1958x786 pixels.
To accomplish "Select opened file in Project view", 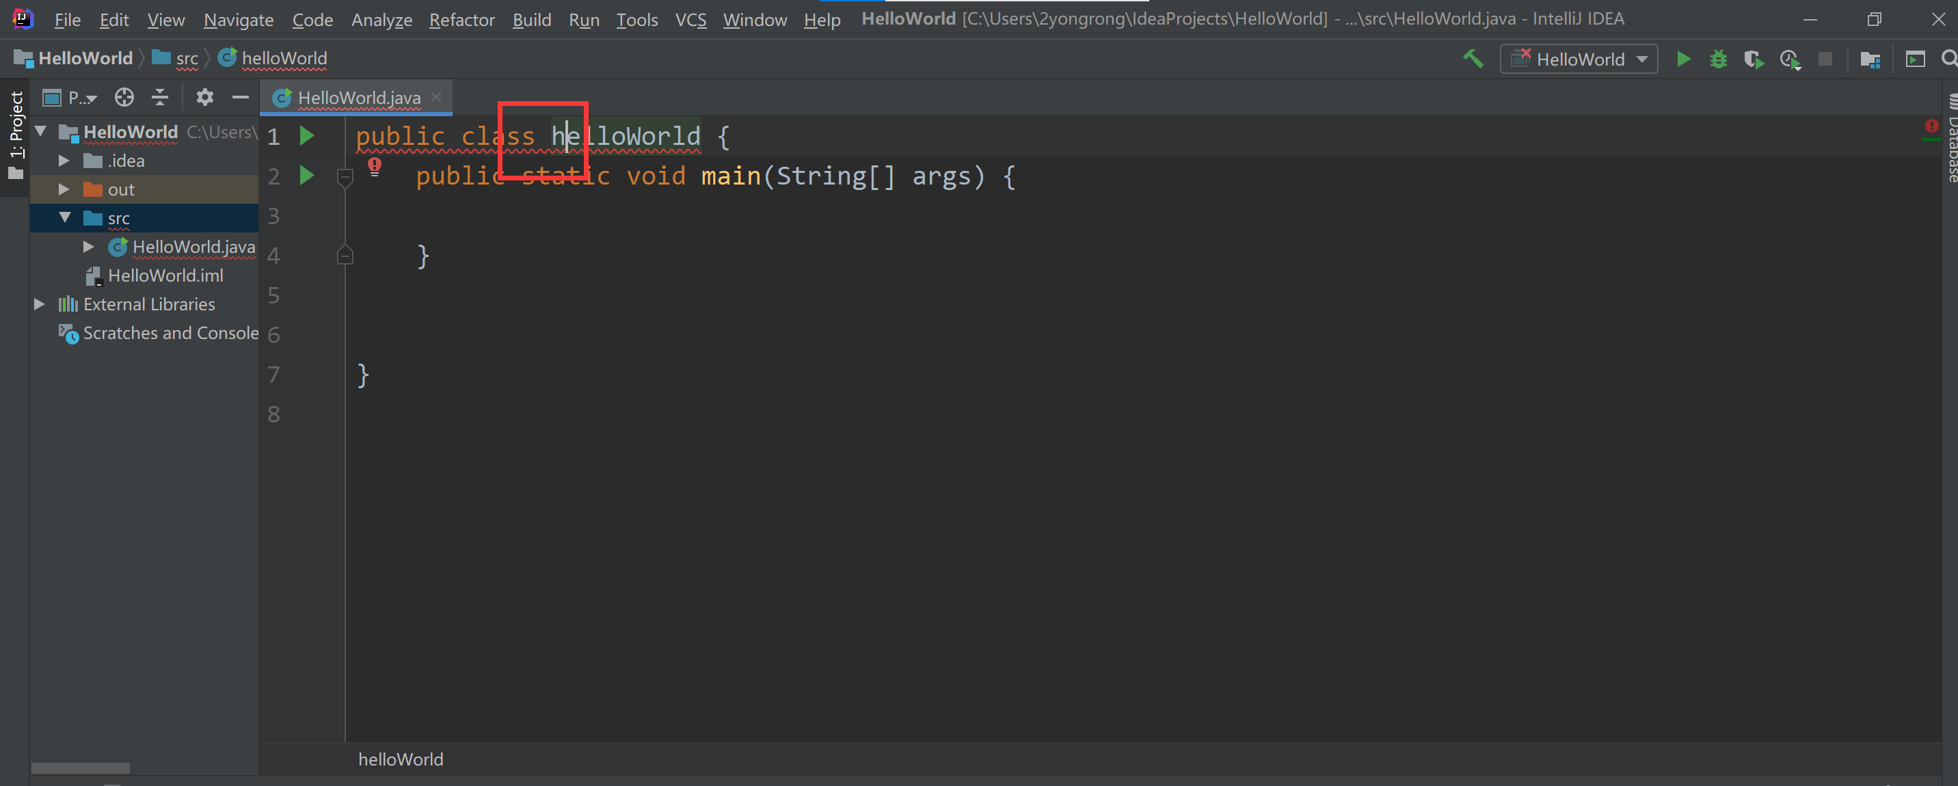I will [124, 97].
